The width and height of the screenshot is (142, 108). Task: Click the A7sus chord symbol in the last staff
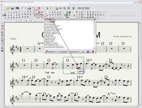(111, 94)
